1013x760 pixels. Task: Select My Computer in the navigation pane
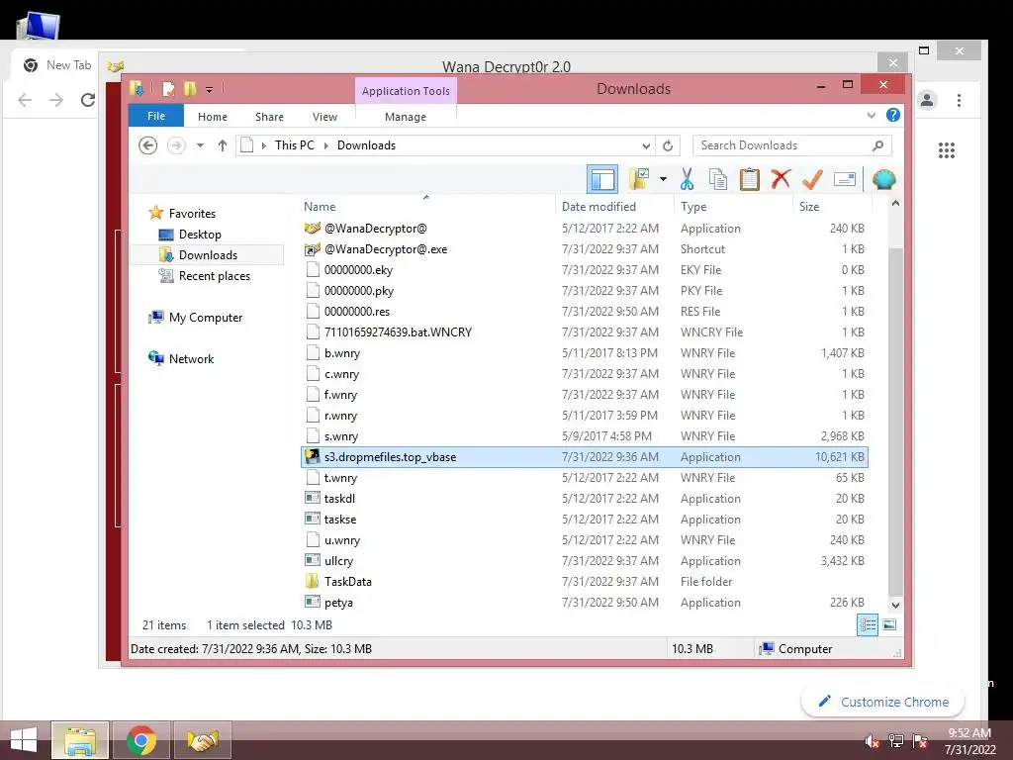[x=206, y=318]
